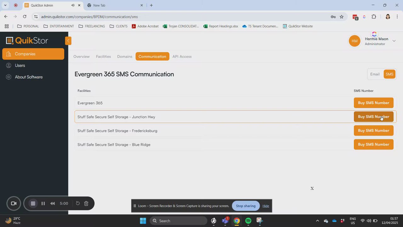This screenshot has width=403, height=227.
Task: Bookmark this page with the star icon
Action: [x=342, y=17]
